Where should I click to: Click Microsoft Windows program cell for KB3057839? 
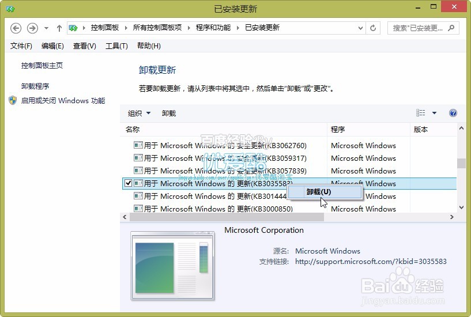click(363, 171)
